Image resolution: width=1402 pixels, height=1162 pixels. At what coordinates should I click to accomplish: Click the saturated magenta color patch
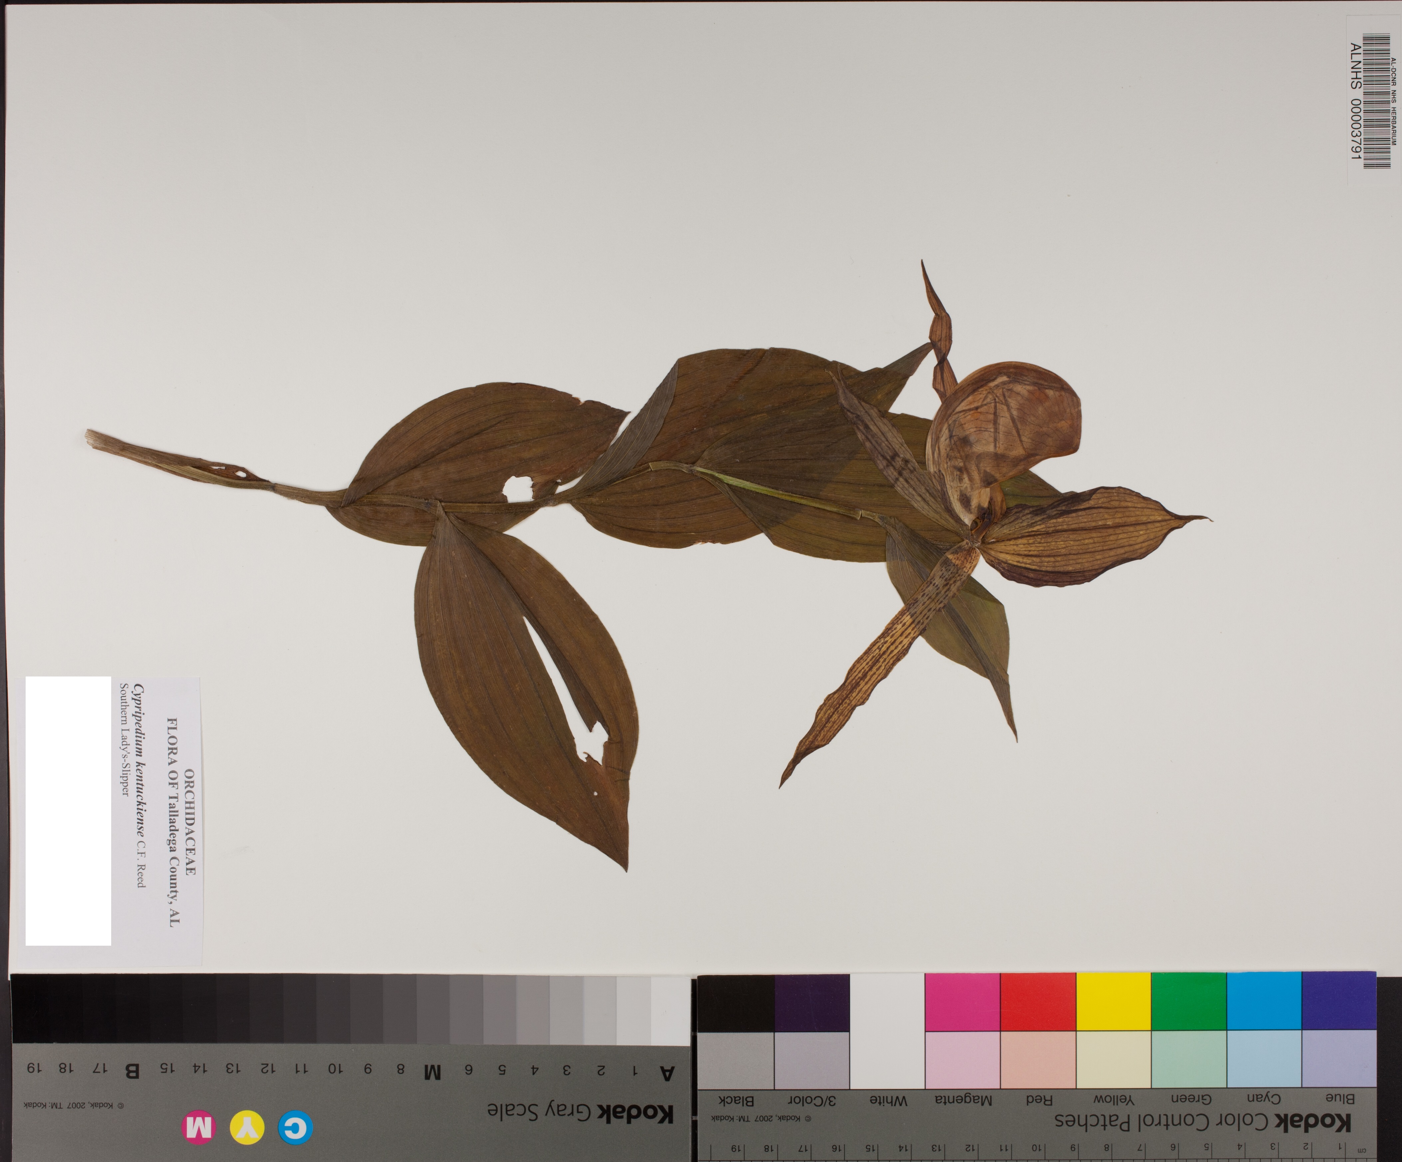[x=962, y=1001]
